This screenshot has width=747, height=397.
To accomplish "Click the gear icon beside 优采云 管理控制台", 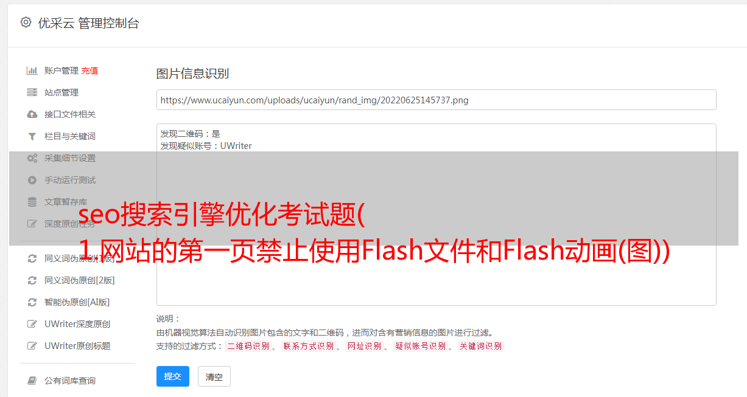I will 26,22.
